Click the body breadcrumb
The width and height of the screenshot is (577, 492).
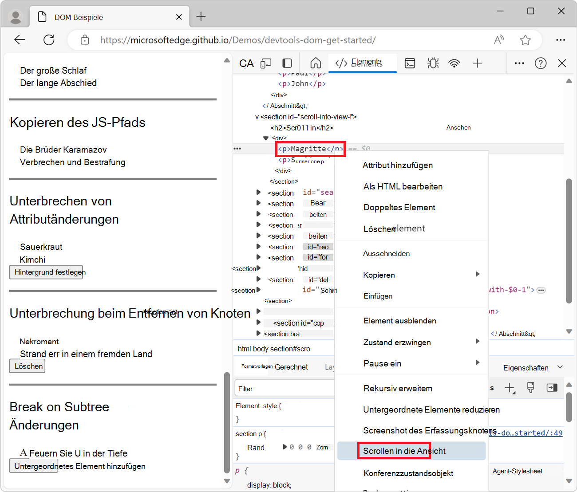click(x=260, y=349)
